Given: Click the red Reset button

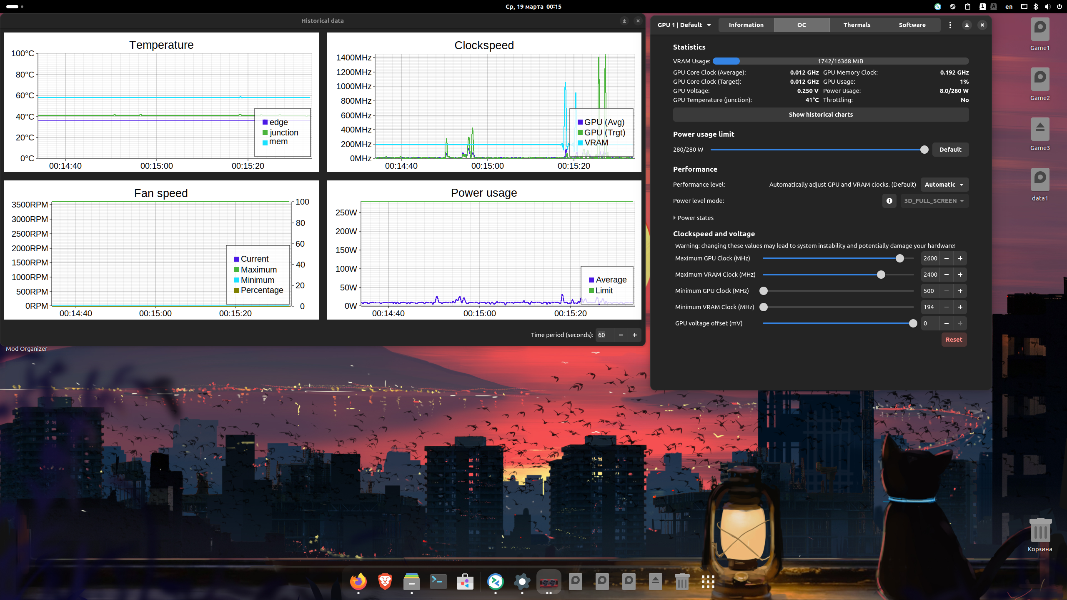Looking at the screenshot, I should 954,340.
